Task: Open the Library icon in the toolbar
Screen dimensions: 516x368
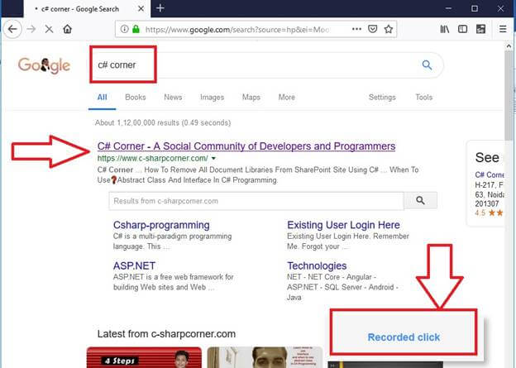Action: pyautogui.click(x=445, y=29)
